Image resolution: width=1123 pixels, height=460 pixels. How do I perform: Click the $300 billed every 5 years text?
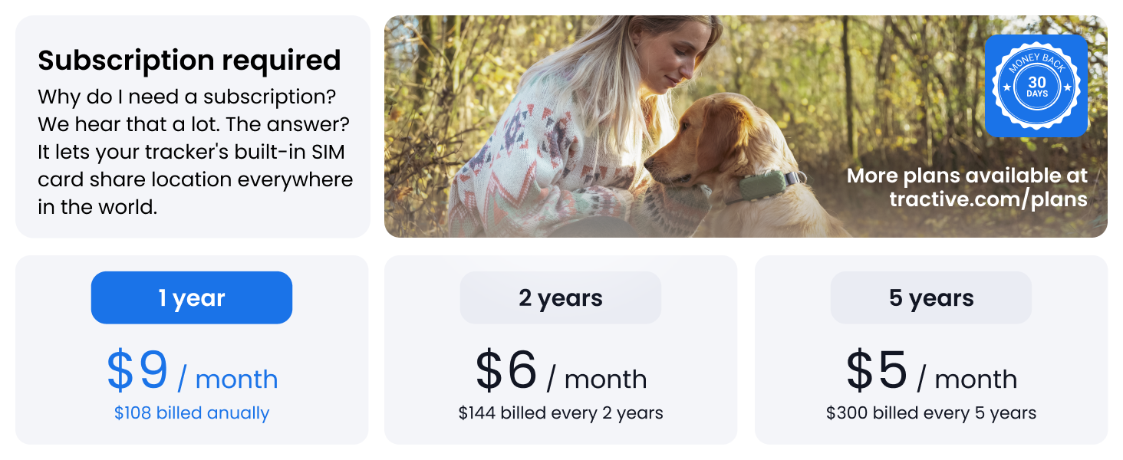click(930, 412)
